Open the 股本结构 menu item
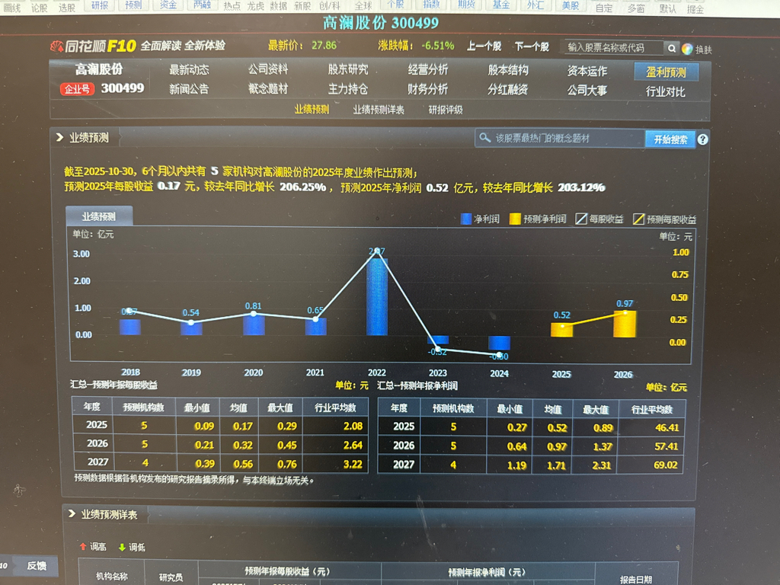The height and width of the screenshot is (585, 780). click(x=508, y=70)
